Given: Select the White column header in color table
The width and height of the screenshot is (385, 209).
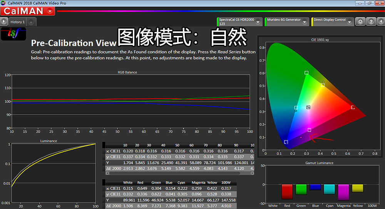Looking at the screenshot, I should (x=128, y=182).
